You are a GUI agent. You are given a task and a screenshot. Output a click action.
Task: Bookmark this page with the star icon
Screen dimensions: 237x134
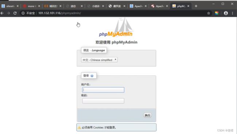tap(209, 13)
